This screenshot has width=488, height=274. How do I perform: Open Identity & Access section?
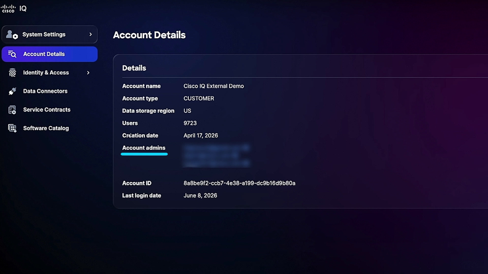(46, 73)
